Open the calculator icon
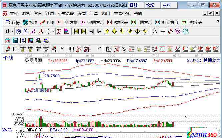Image resolution: width=222 pixels, height=138 pixels. click(15, 41)
